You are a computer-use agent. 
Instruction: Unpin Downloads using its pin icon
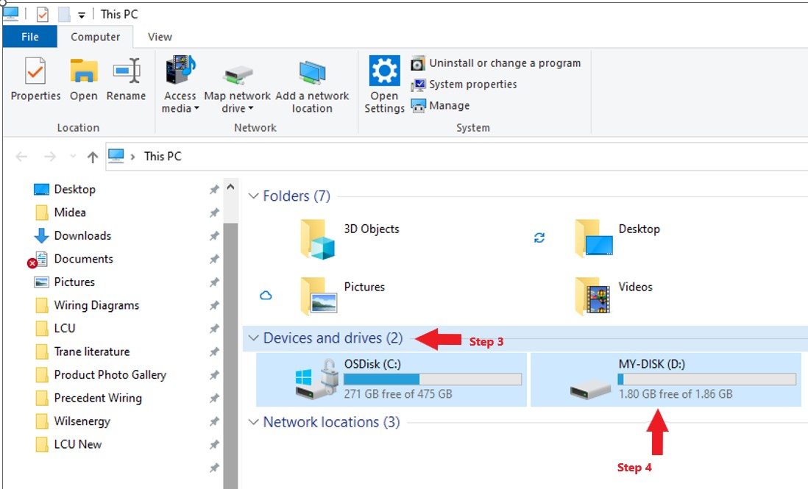(214, 236)
